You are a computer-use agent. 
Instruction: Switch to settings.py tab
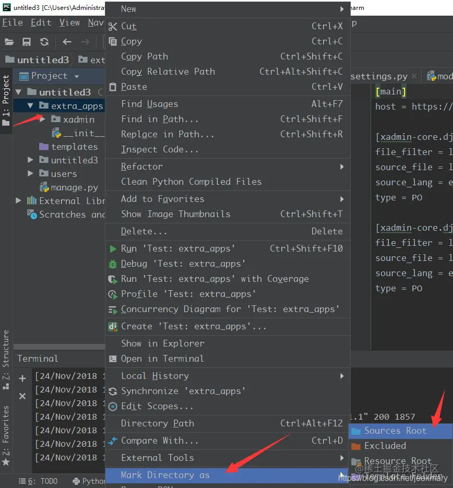pyautogui.click(x=379, y=76)
